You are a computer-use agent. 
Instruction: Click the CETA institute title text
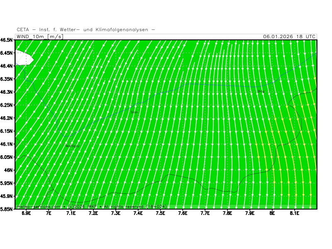pyautogui.click(x=86, y=29)
